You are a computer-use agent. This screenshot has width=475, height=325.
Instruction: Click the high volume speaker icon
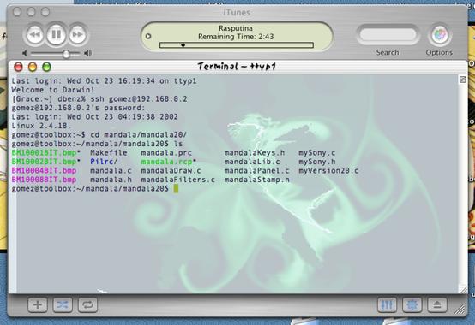click(x=87, y=54)
